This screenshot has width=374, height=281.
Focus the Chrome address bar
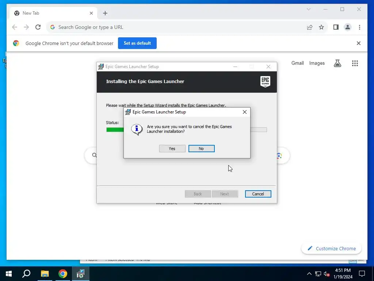pyautogui.click(x=176, y=27)
